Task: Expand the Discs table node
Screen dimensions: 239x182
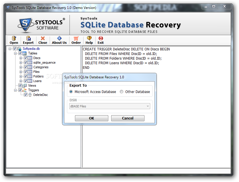Action: (21, 58)
